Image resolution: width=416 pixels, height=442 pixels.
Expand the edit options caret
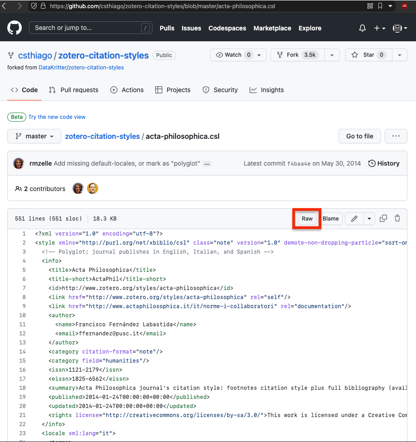(369, 218)
